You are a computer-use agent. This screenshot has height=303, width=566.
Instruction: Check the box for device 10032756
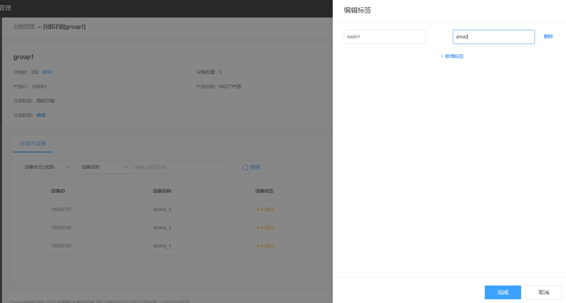tap(33, 228)
